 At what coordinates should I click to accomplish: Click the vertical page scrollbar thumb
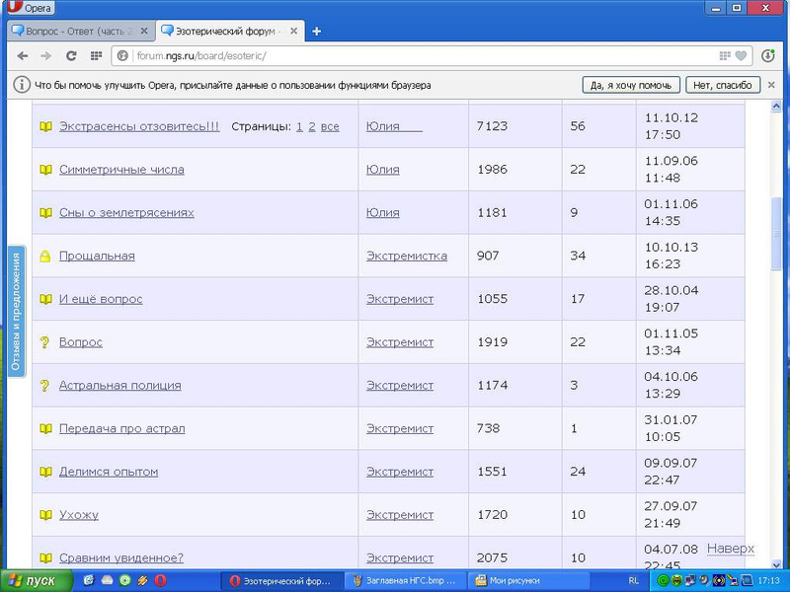(x=777, y=232)
